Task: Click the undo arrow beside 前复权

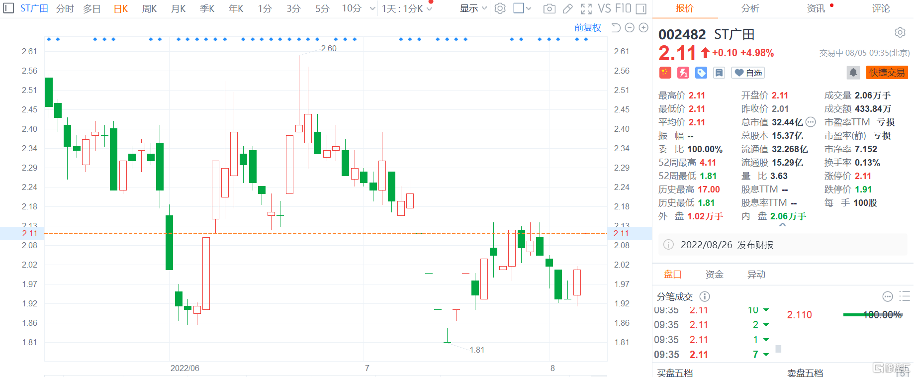Action: coord(616,28)
